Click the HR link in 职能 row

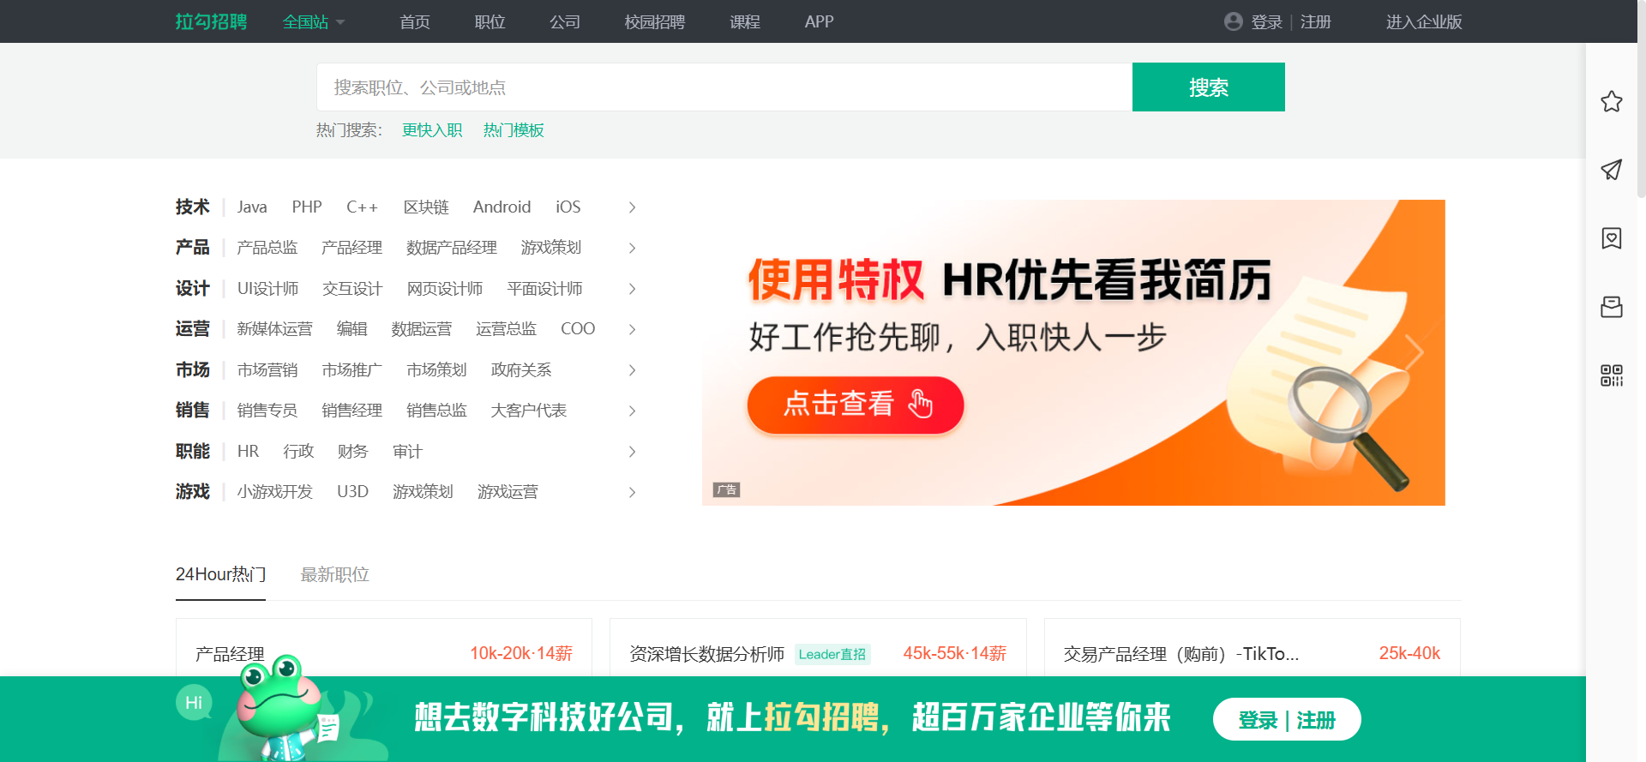point(248,452)
